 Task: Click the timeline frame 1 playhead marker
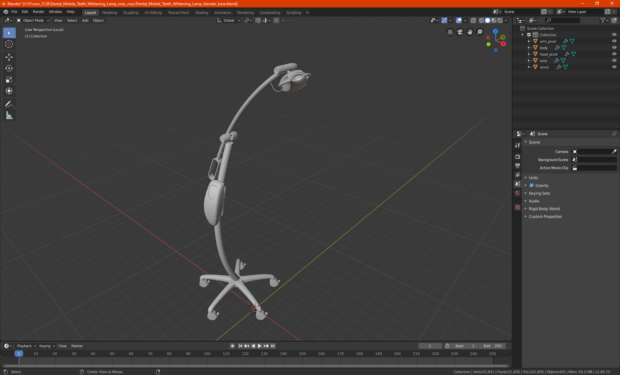tap(19, 354)
